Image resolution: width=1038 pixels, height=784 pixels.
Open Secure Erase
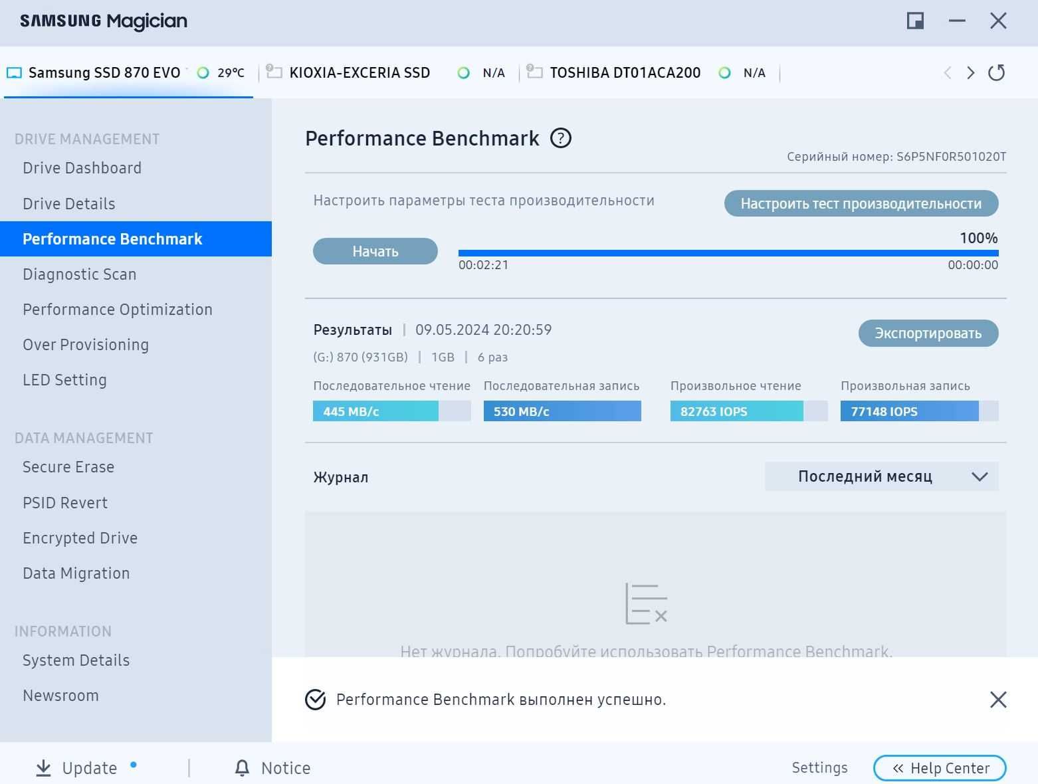(x=68, y=467)
